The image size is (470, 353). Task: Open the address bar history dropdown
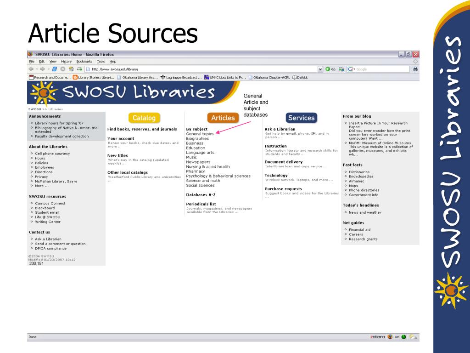coord(320,69)
